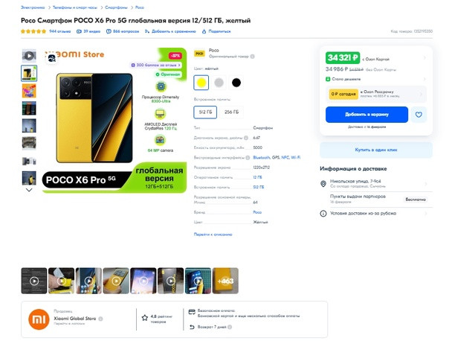Open the Смартфоны breadcrumb

pos(116,7)
